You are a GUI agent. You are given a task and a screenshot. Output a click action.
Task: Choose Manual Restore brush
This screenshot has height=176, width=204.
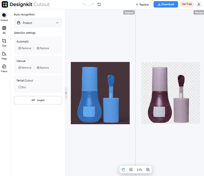click(x=43, y=68)
